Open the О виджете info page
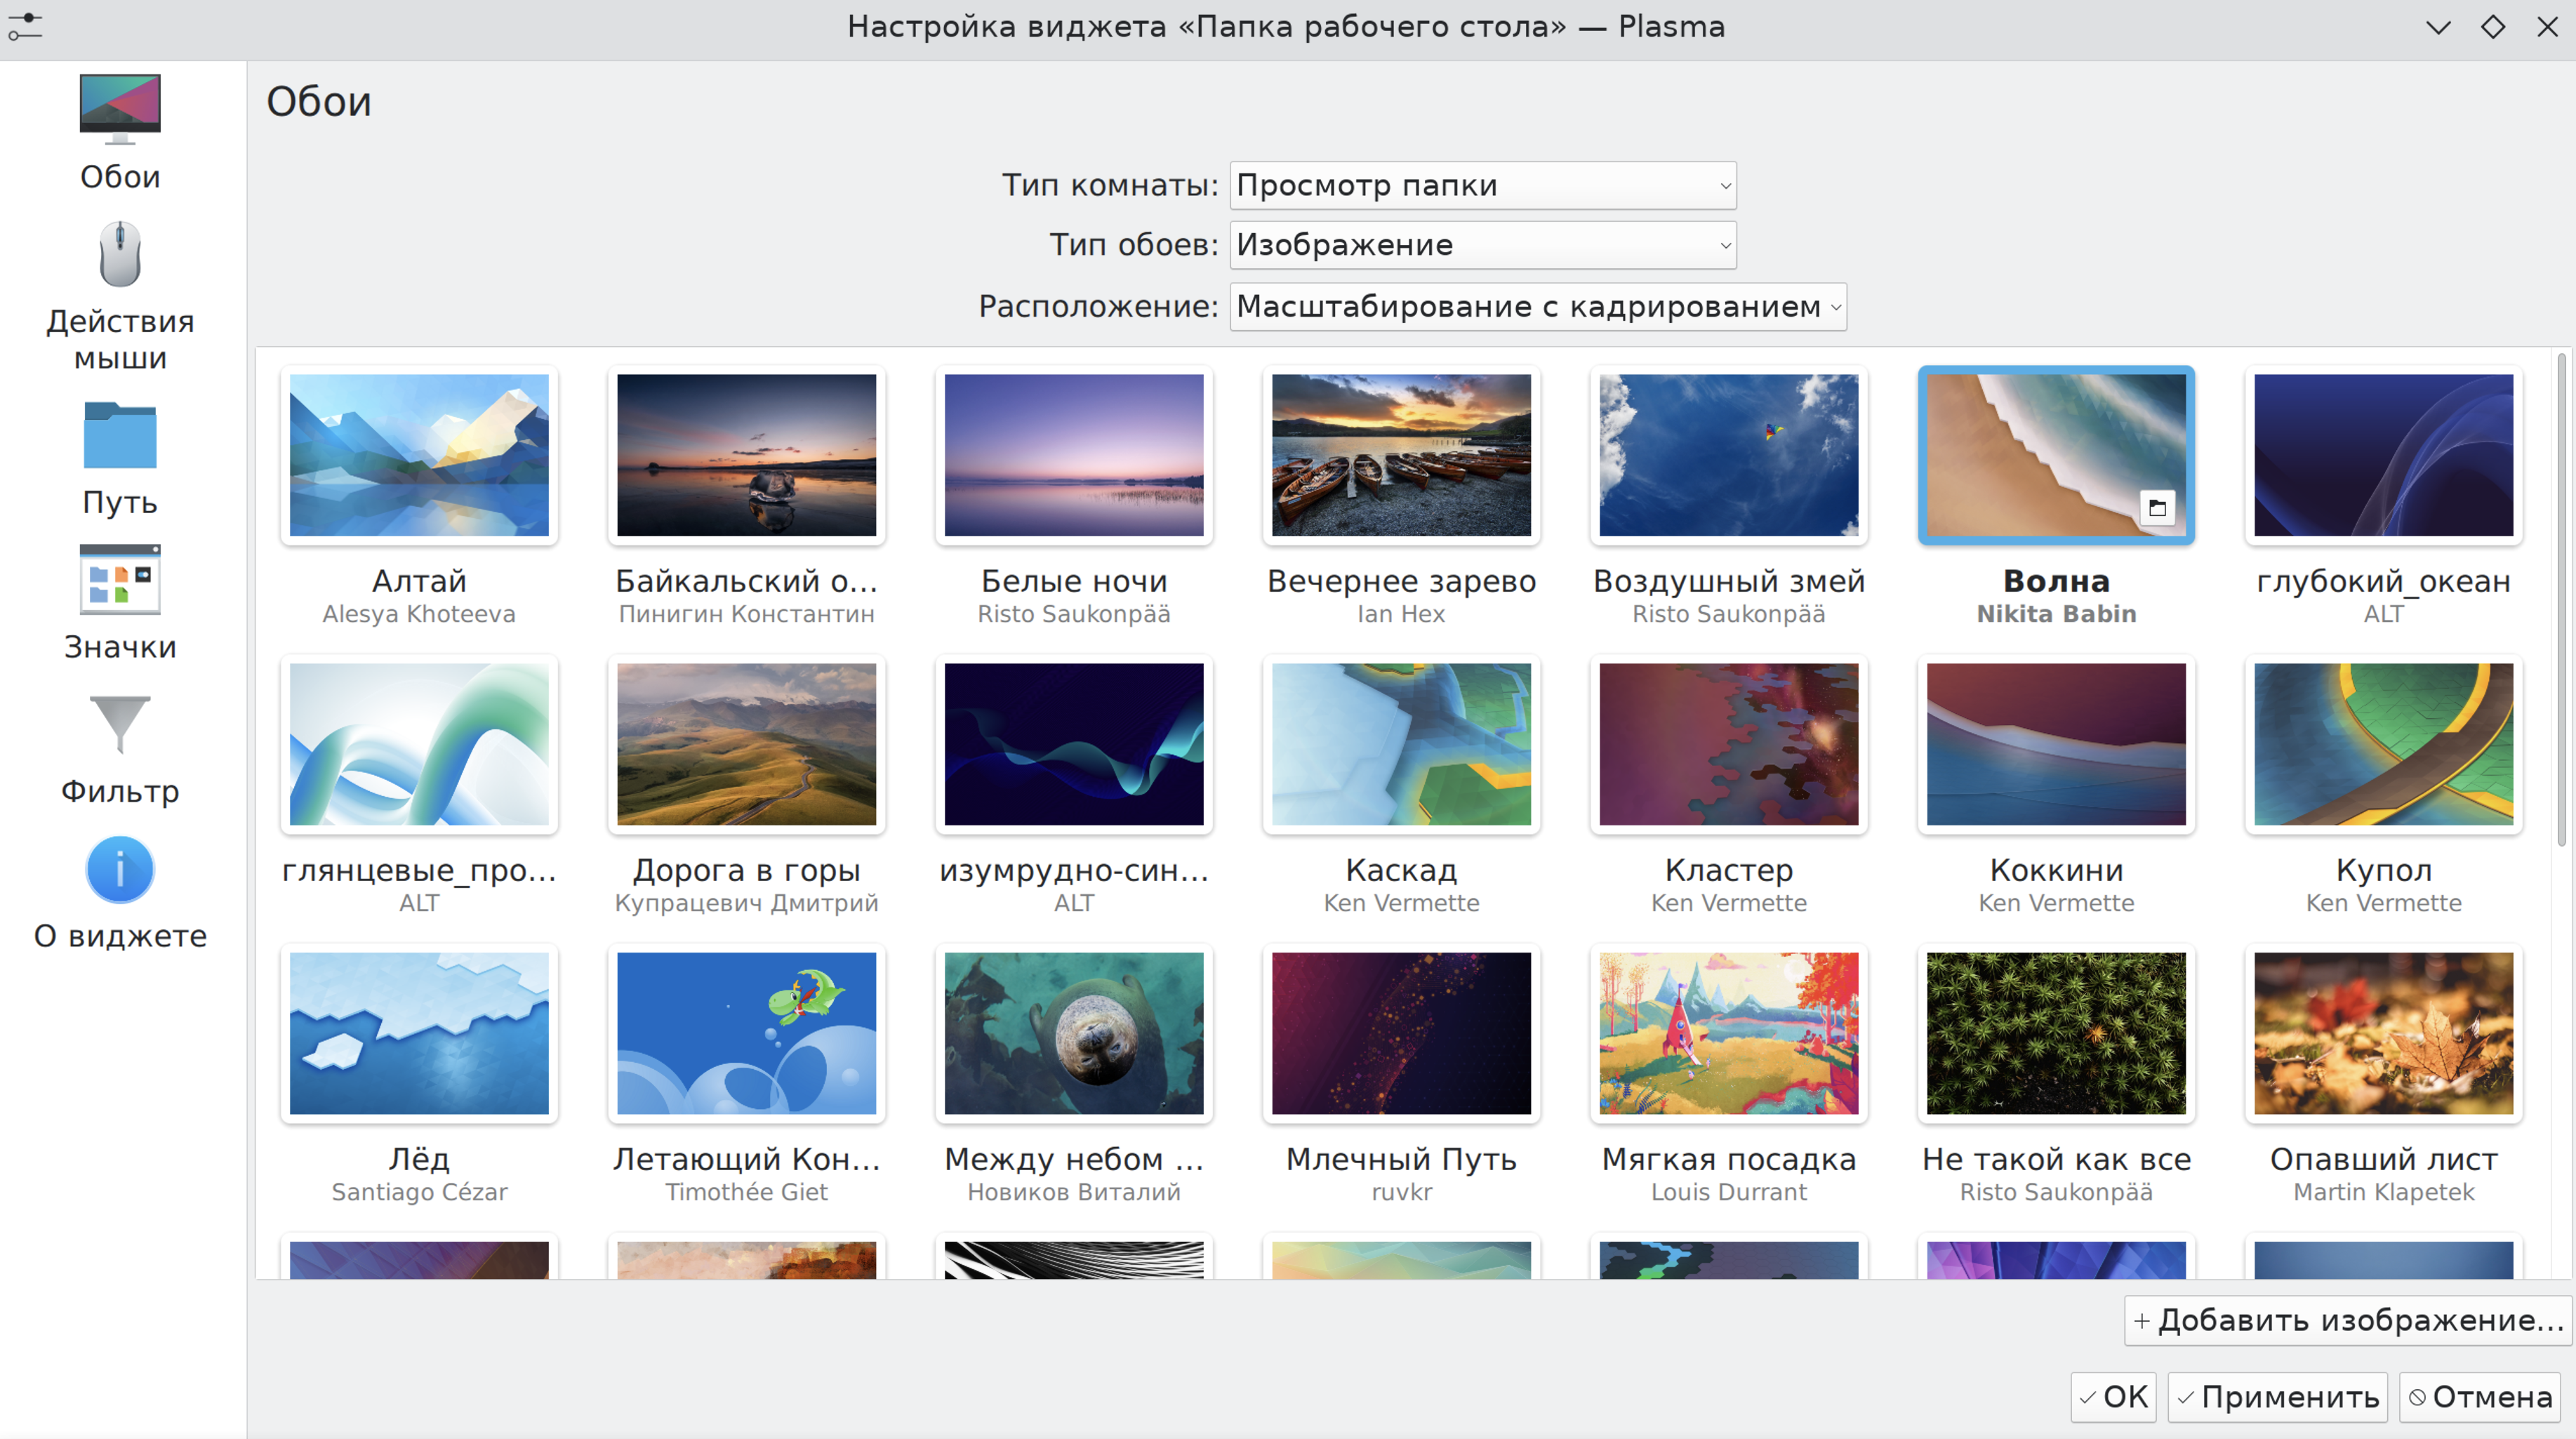 pos(120,893)
